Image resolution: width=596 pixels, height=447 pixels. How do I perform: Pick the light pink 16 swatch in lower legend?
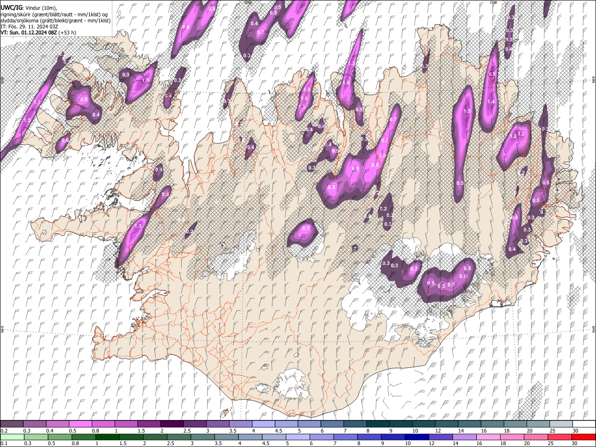click(x=488, y=437)
